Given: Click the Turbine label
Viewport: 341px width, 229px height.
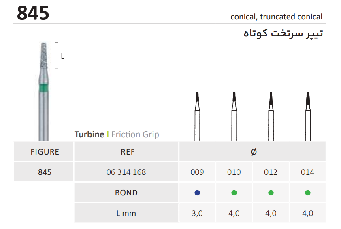Looking at the screenshot, I should [89, 134].
